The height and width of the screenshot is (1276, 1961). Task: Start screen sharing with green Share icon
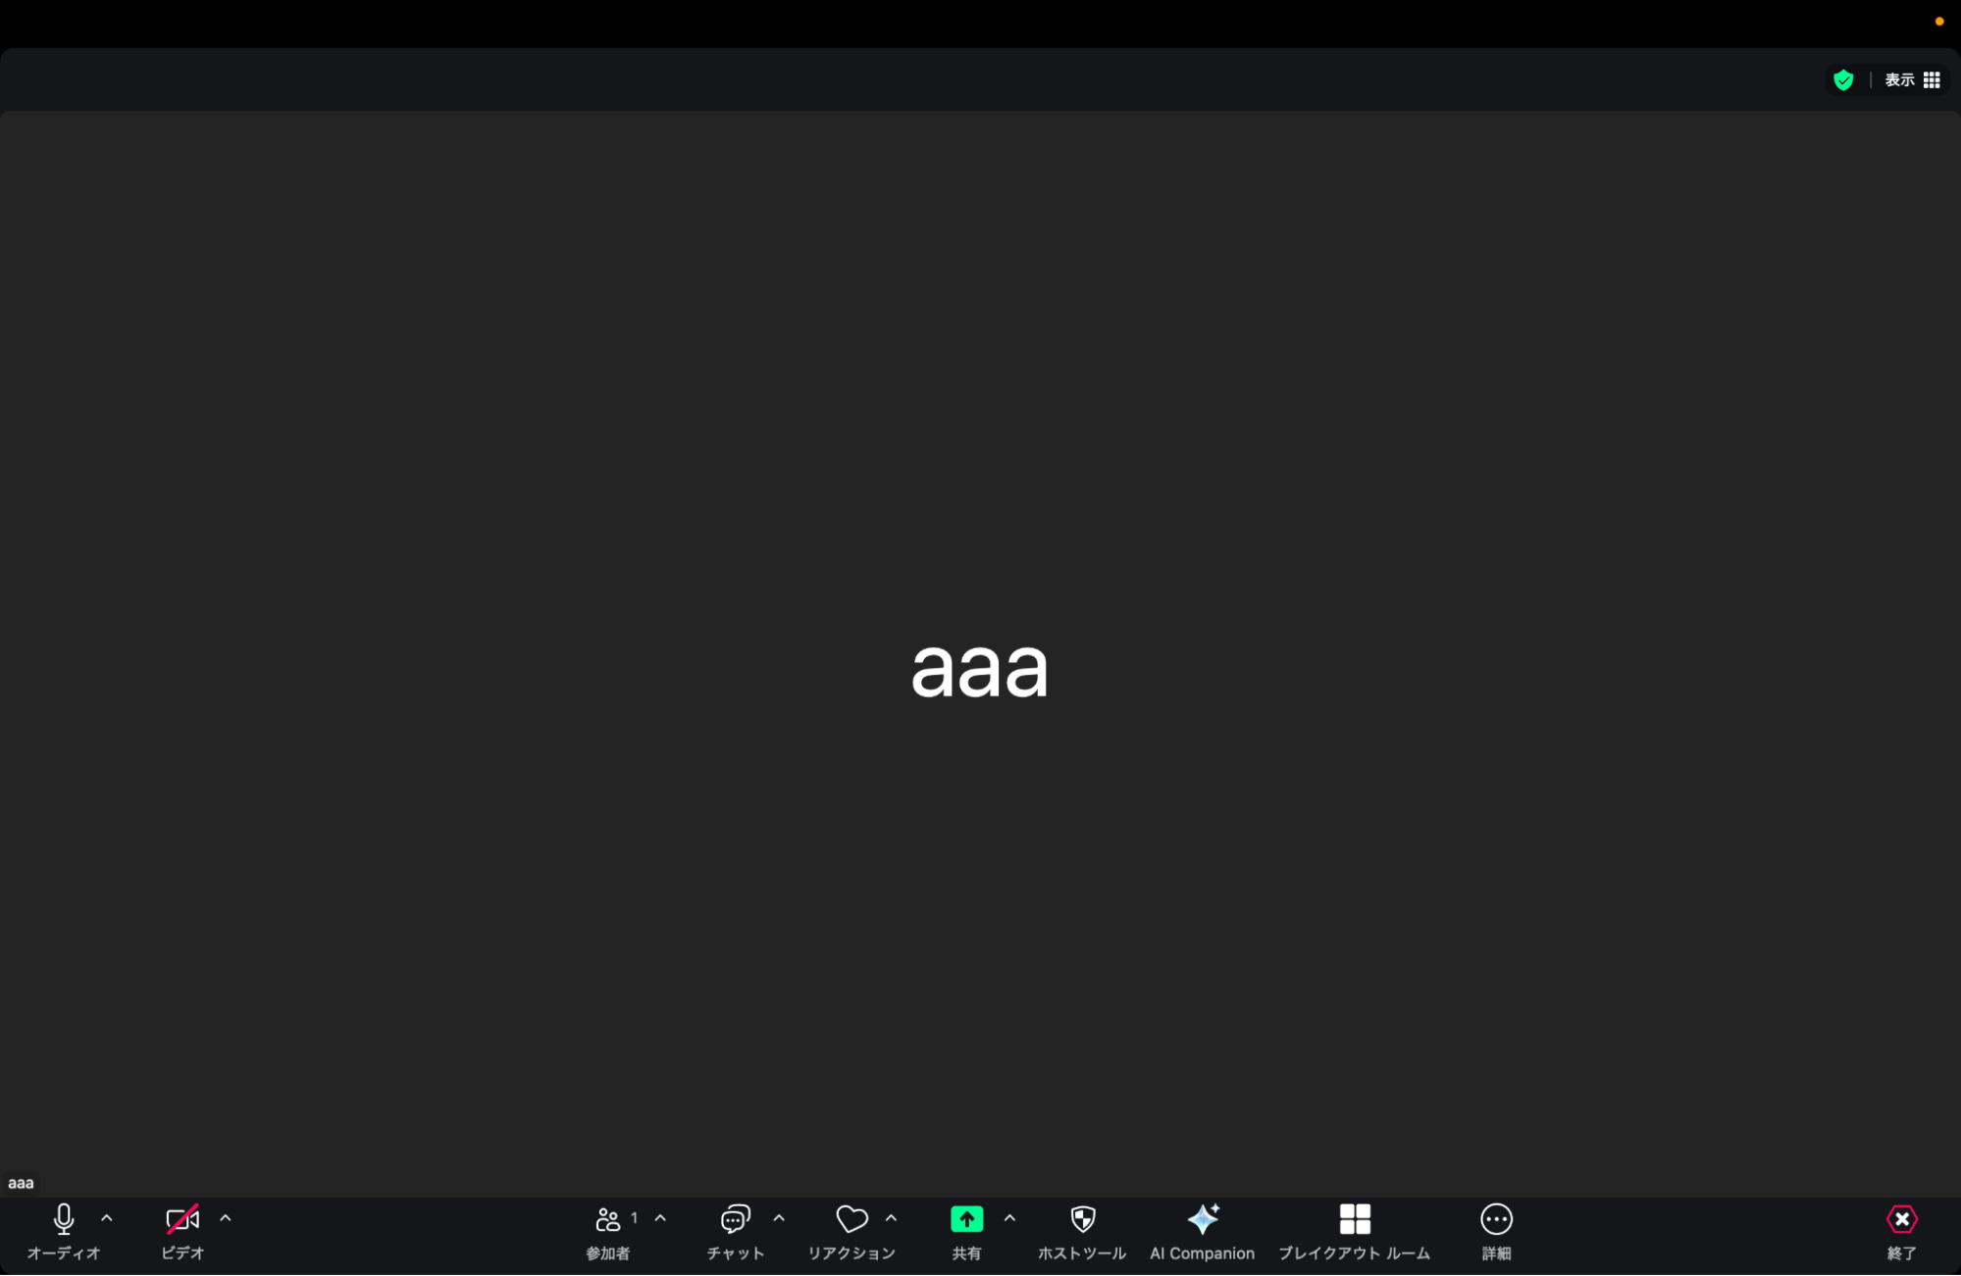[x=966, y=1219]
